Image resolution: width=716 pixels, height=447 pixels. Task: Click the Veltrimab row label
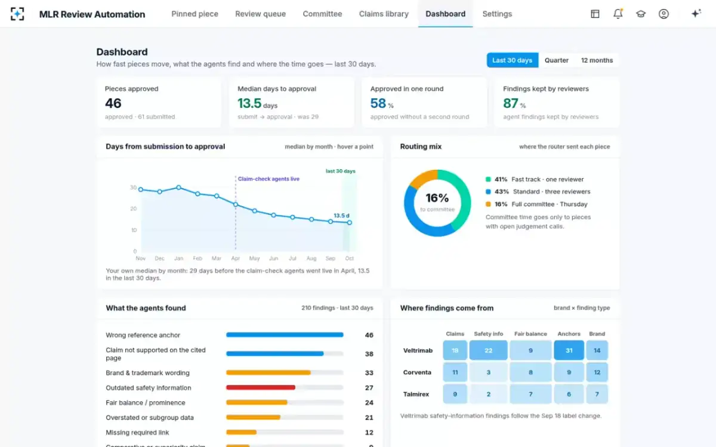[418, 350]
